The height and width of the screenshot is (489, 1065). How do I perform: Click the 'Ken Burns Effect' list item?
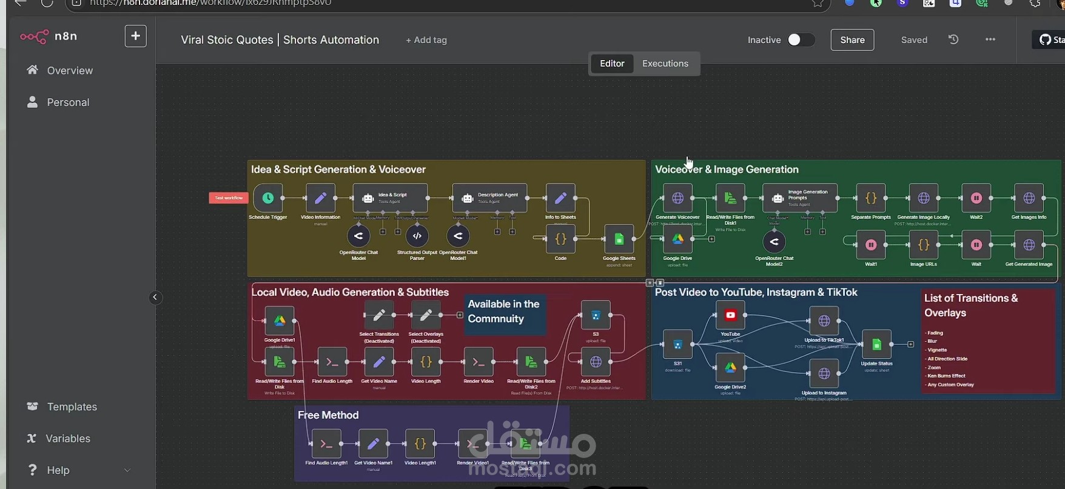click(946, 376)
